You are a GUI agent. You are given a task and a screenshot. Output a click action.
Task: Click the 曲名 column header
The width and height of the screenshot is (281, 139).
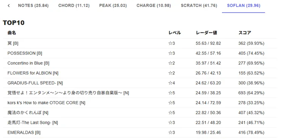pos(12,33)
